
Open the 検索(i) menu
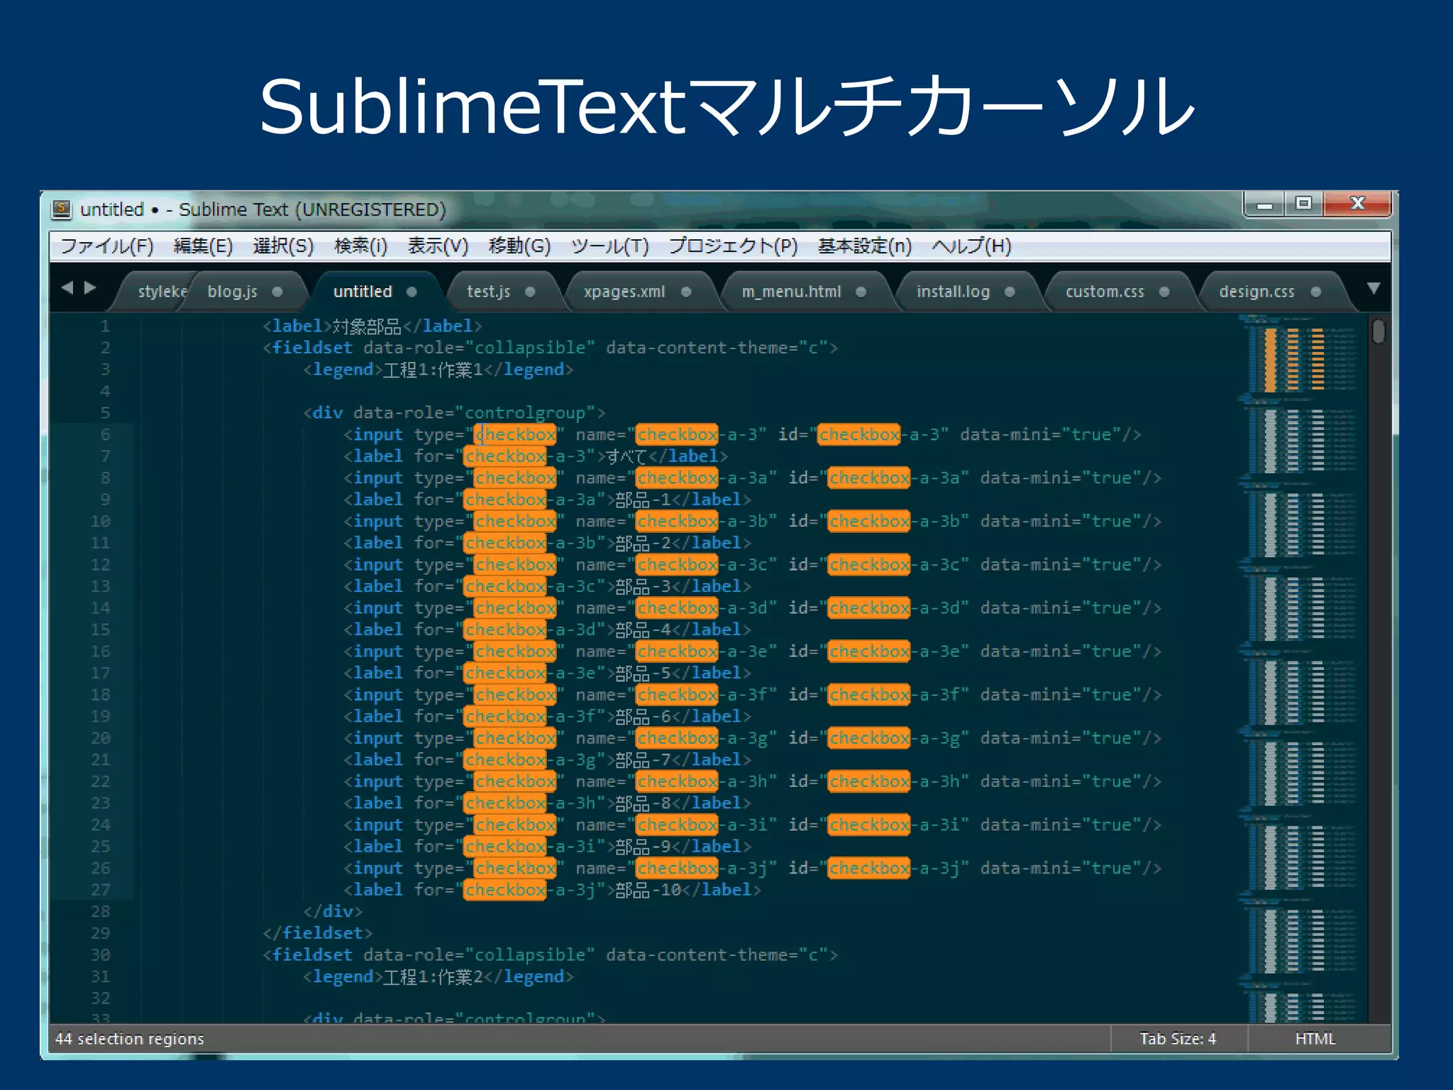click(x=360, y=246)
